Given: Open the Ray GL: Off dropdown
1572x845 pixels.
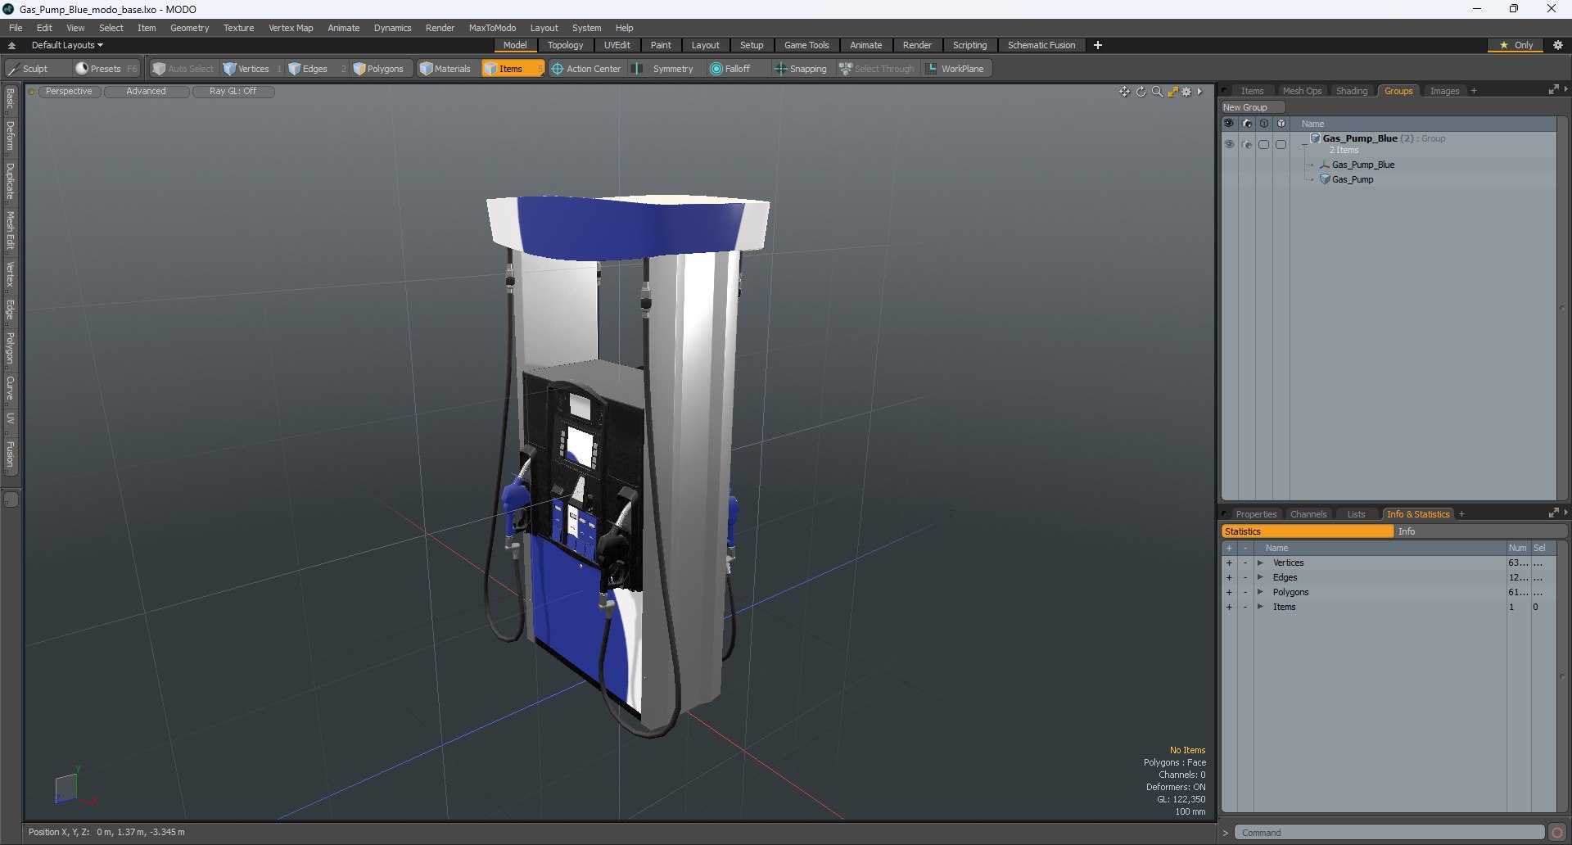Looking at the screenshot, I should (x=233, y=92).
